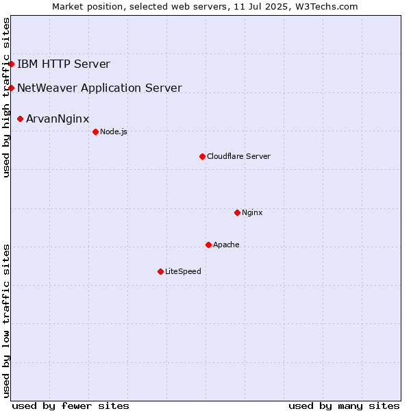Click the 'ArvanNginx' label text
This screenshot has height=411, width=411.
[58, 119]
